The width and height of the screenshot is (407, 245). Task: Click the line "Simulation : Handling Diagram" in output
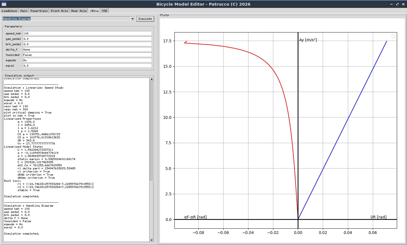click(x=29, y=206)
